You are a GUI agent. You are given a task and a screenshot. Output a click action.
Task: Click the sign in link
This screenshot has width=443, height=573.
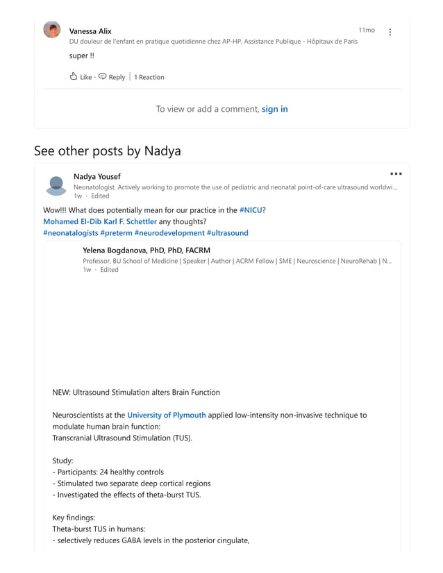click(274, 109)
